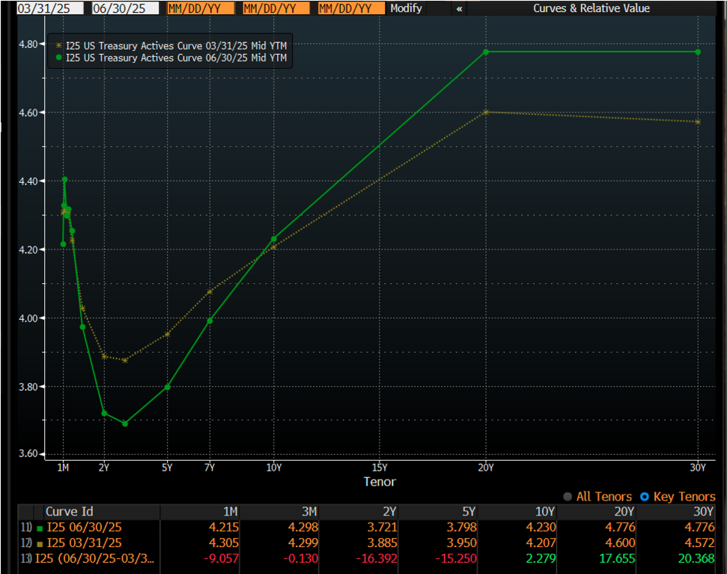Open Curves & Relative Value title
Screen dimensions: 727x574
[x=591, y=8]
